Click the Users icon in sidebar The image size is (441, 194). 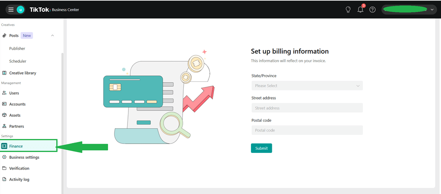(x=5, y=93)
